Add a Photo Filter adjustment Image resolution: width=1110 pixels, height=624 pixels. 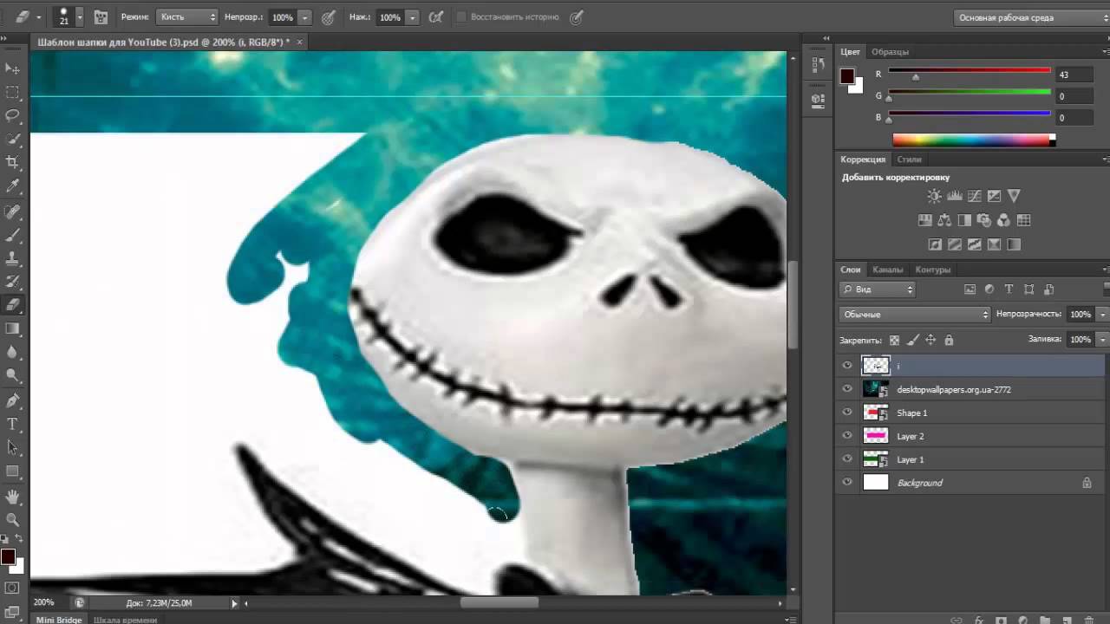[x=983, y=220]
